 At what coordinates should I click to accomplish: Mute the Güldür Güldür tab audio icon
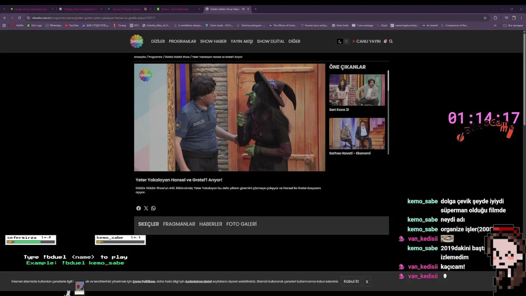tap(243, 9)
